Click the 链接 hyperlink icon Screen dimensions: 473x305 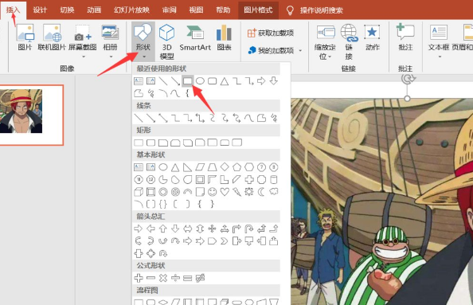[x=349, y=42]
